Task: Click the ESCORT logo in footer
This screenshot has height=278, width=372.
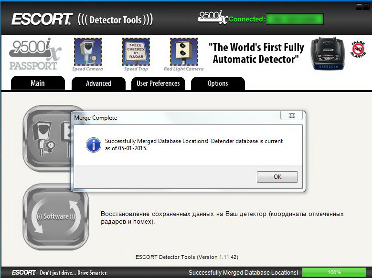Action: [x=24, y=272]
